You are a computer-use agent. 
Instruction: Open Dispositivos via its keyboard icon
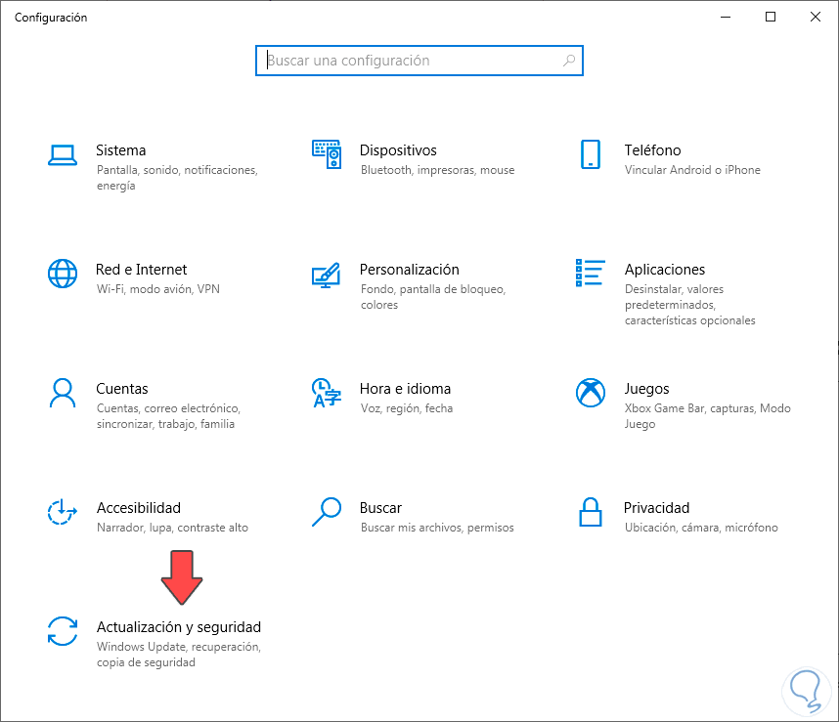tap(326, 154)
